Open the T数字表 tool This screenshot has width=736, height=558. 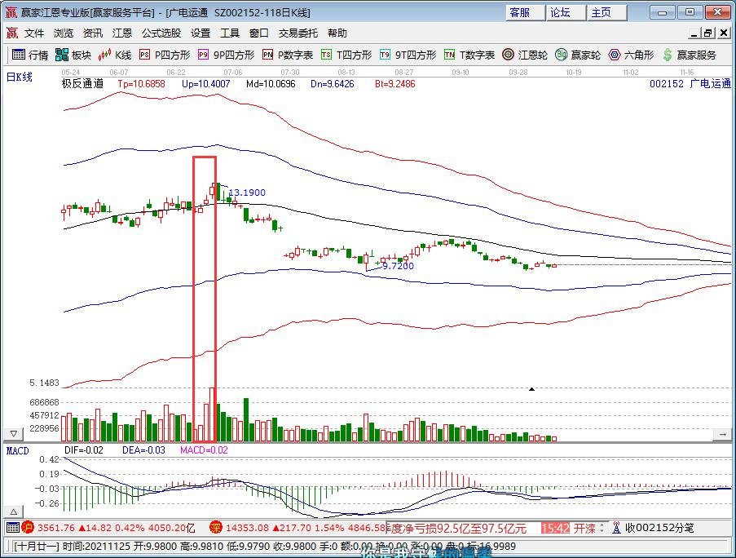point(469,55)
